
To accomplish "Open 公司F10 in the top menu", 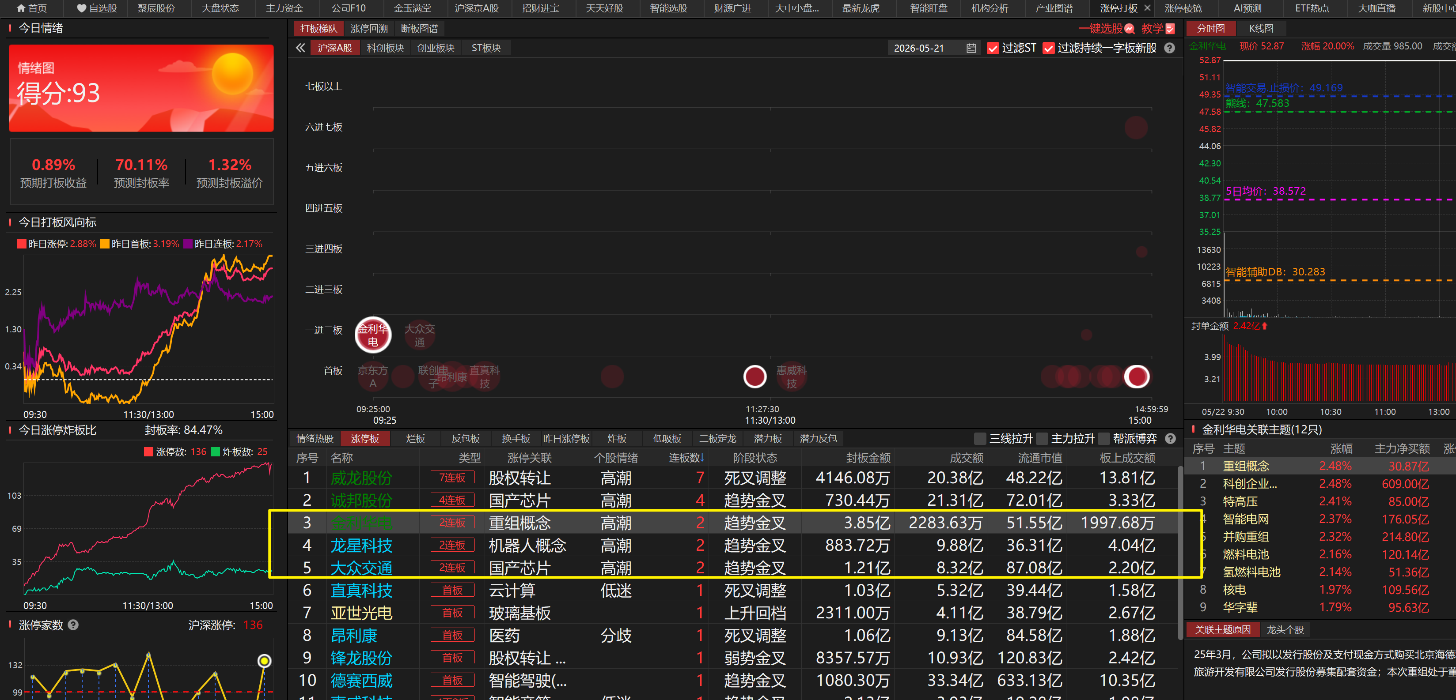I will click(x=349, y=8).
